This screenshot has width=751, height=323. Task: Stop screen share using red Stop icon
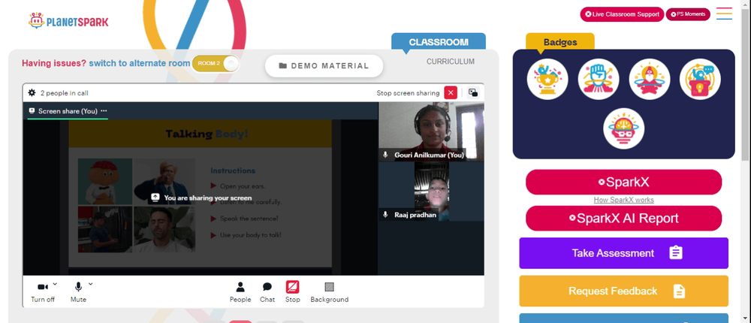coord(293,287)
